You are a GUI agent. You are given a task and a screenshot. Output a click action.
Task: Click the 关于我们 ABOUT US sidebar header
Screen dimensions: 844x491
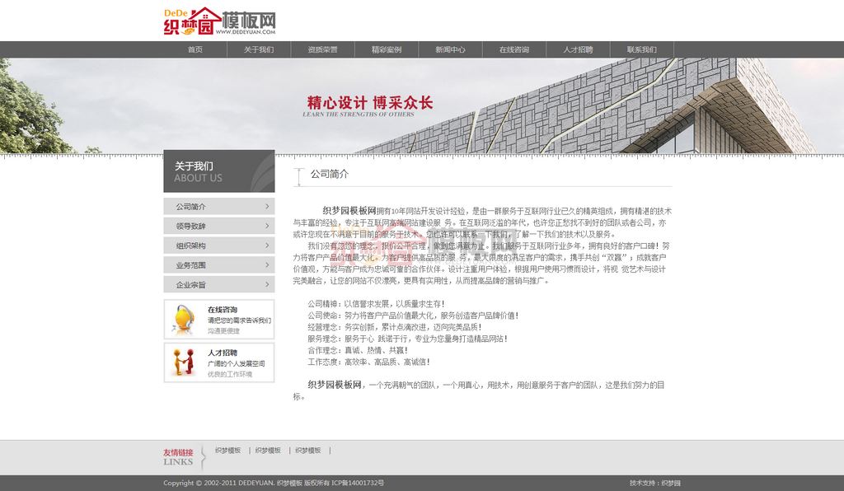coord(218,171)
